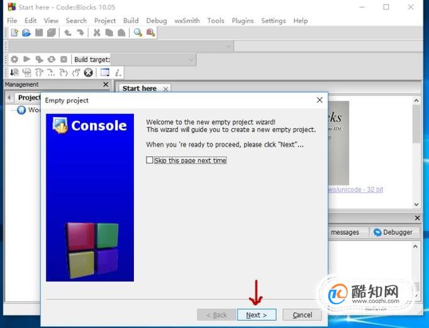Click the Build and run icon
Screen dimensions: 429x328
pyautogui.click(x=39, y=59)
